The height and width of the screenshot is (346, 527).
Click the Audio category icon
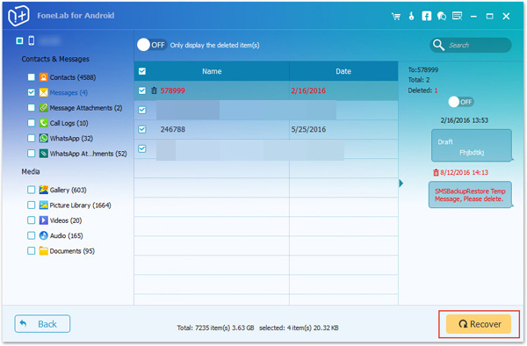43,235
